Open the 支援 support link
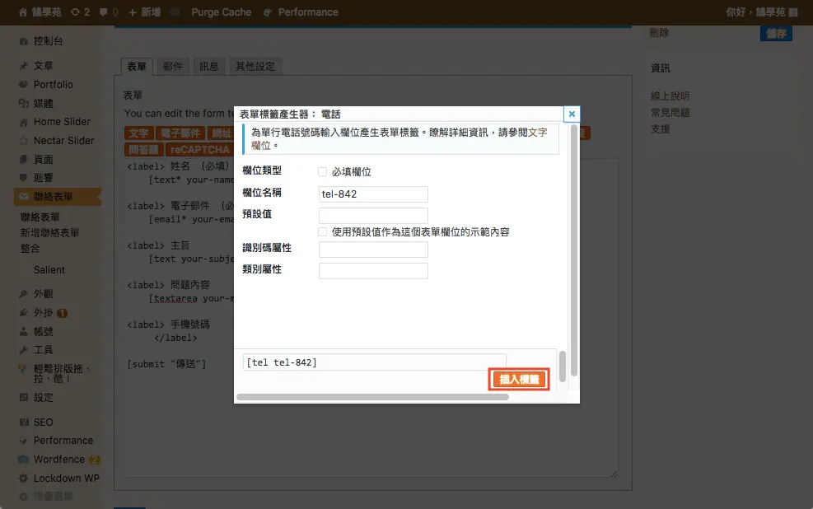The width and height of the screenshot is (813, 509). click(x=660, y=129)
